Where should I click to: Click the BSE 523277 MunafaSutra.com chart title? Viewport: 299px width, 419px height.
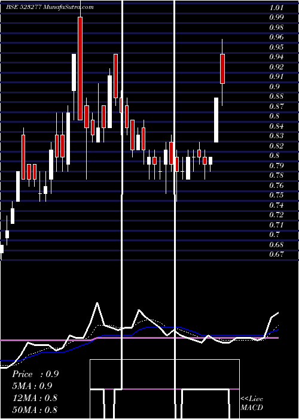pos(50,7)
